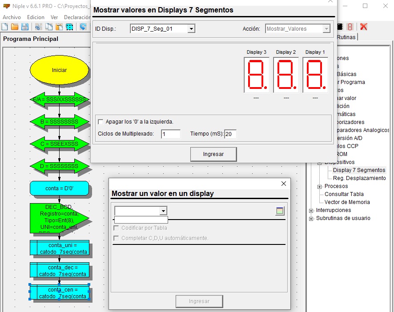
Task: Click Ingresar in Mostrar un valor dialog
Action: click(x=199, y=301)
